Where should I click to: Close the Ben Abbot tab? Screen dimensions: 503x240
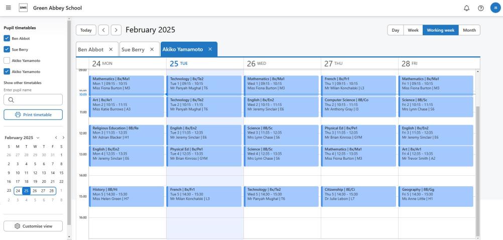[111, 49]
